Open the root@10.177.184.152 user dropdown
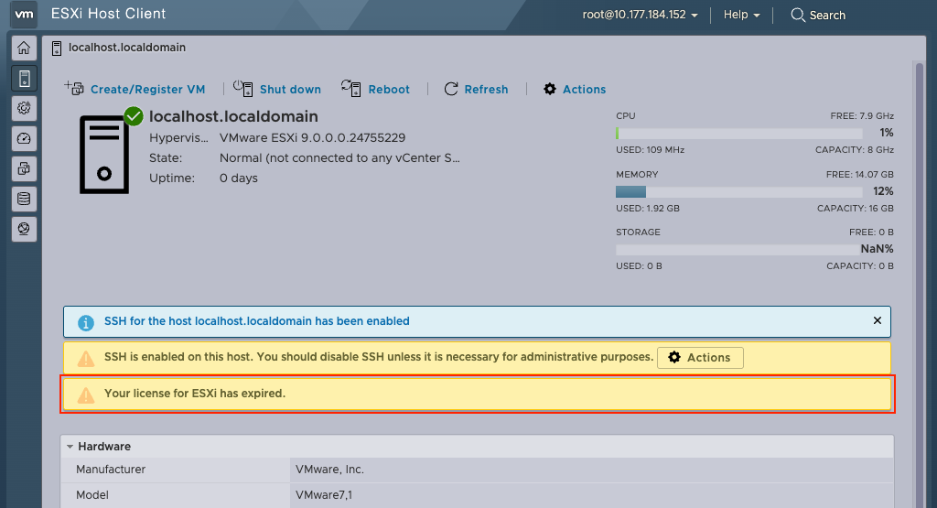 (641, 15)
